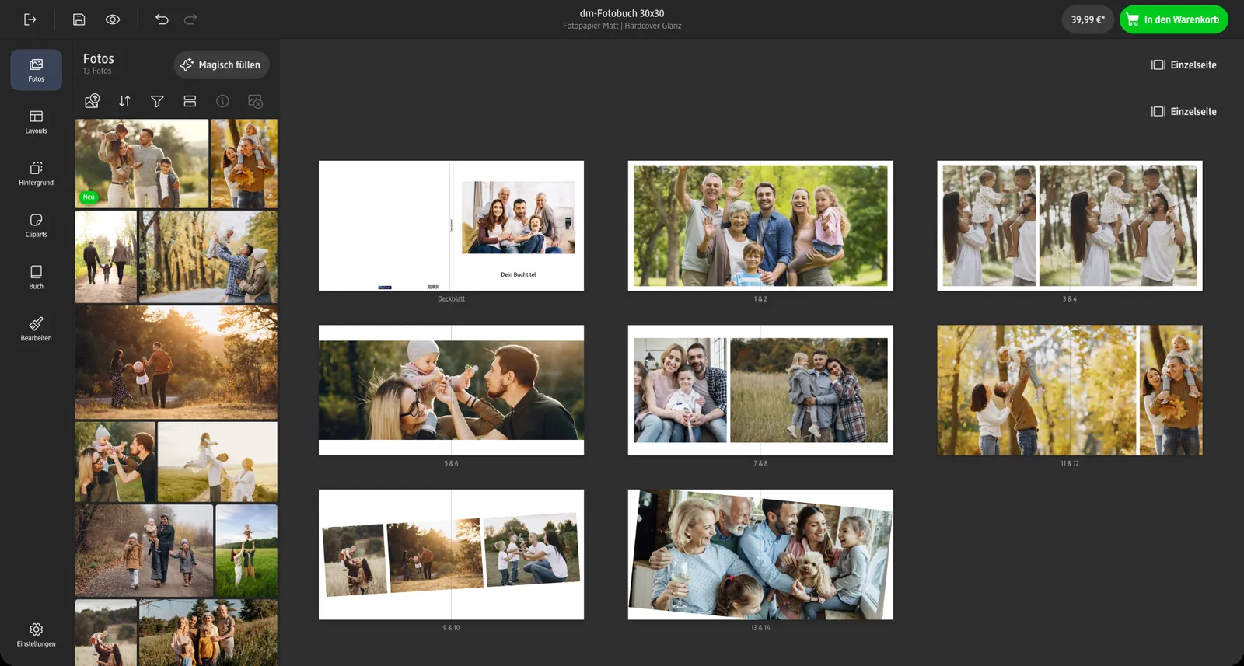Select spread pages 1 & 2
This screenshot has height=666, width=1244.
(x=760, y=225)
